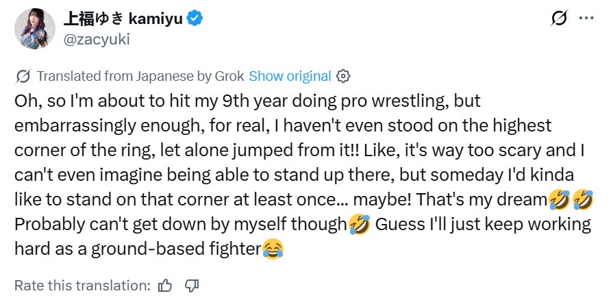Click first laughing emoji after 'dream'
611x300 pixels.
(560, 199)
